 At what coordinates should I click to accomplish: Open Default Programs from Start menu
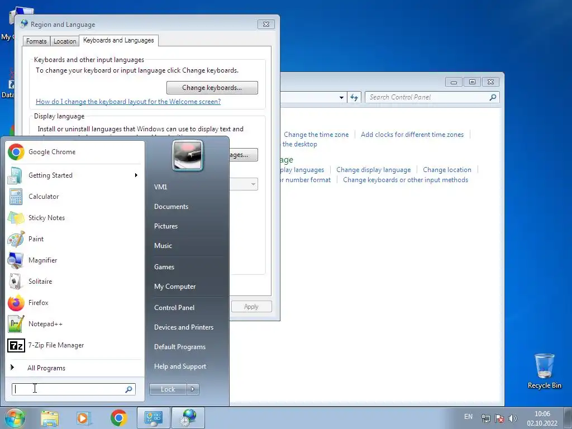pos(180,347)
